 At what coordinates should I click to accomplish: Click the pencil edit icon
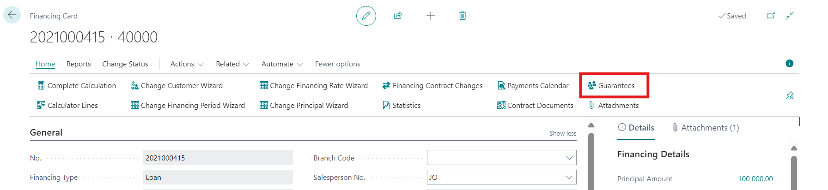click(x=366, y=16)
